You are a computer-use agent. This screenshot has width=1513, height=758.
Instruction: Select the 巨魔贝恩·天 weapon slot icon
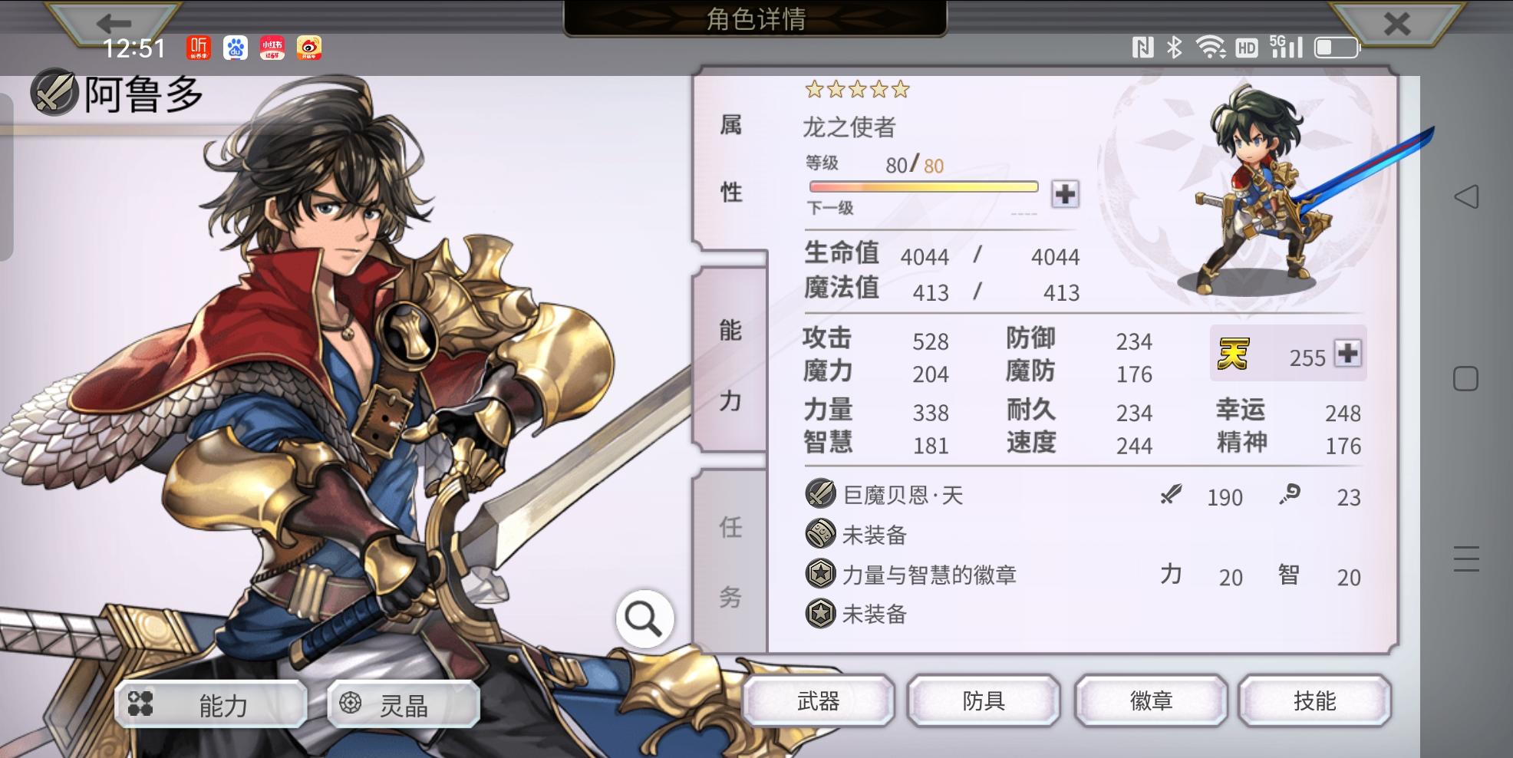(820, 493)
